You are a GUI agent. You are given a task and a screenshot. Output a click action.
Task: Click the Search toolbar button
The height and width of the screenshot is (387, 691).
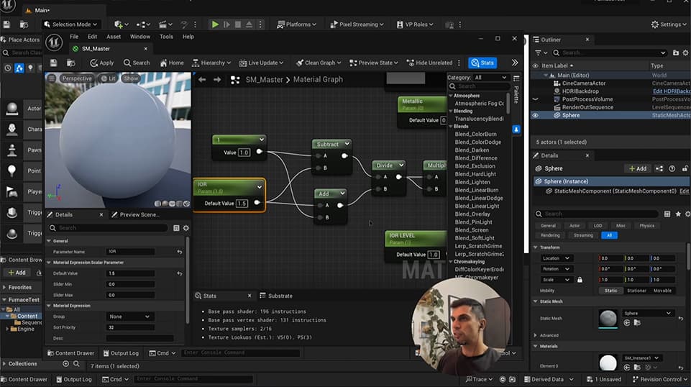click(137, 63)
